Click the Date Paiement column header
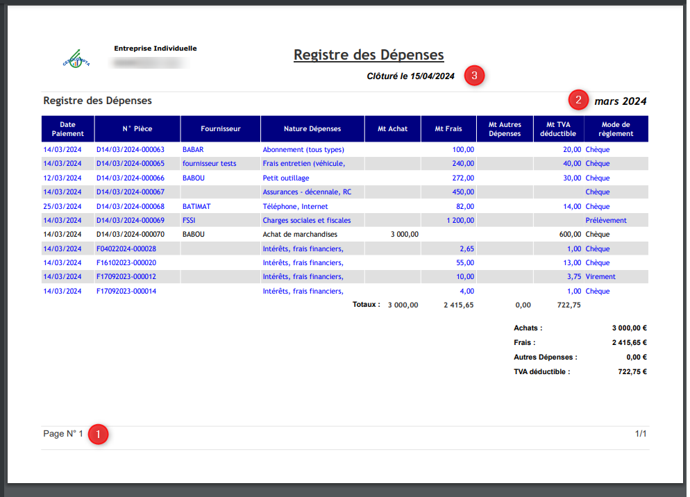This screenshot has width=690, height=497. pos(67,129)
